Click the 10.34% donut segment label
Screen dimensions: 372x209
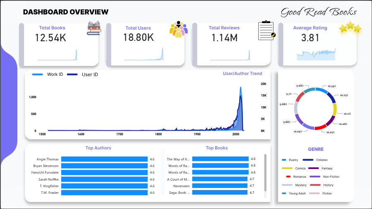click(332, 86)
